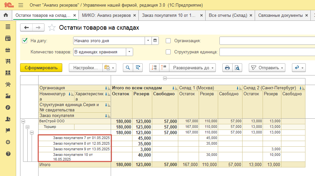Screen dimensions: 315x176
Task: Sort by 'Склад 1 (Москва)' header icon
Action: pyautogui.click(x=239, y=88)
